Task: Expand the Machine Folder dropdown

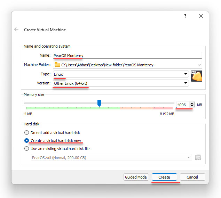Action: pos(199,65)
